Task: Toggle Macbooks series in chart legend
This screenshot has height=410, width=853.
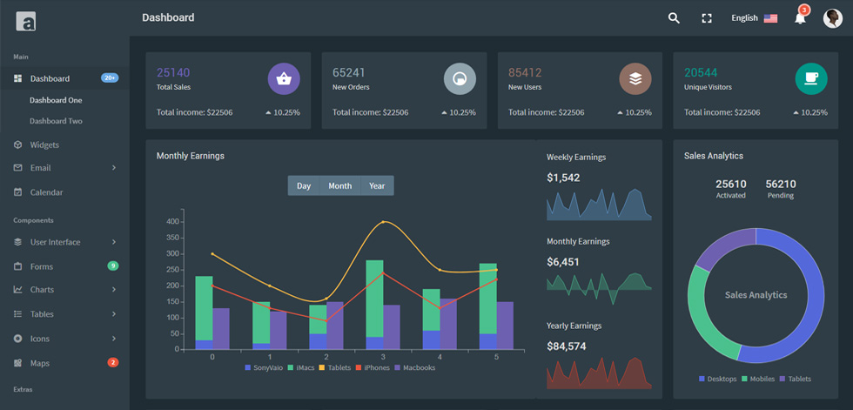Action: coord(414,367)
